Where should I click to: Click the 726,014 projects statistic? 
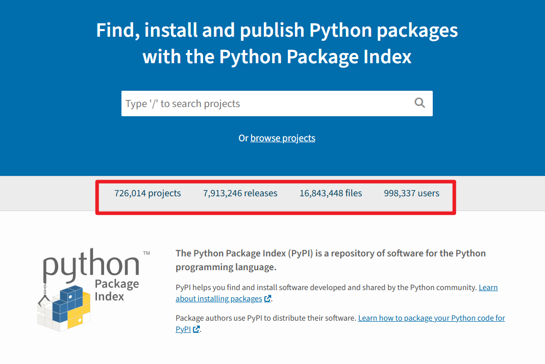click(147, 193)
